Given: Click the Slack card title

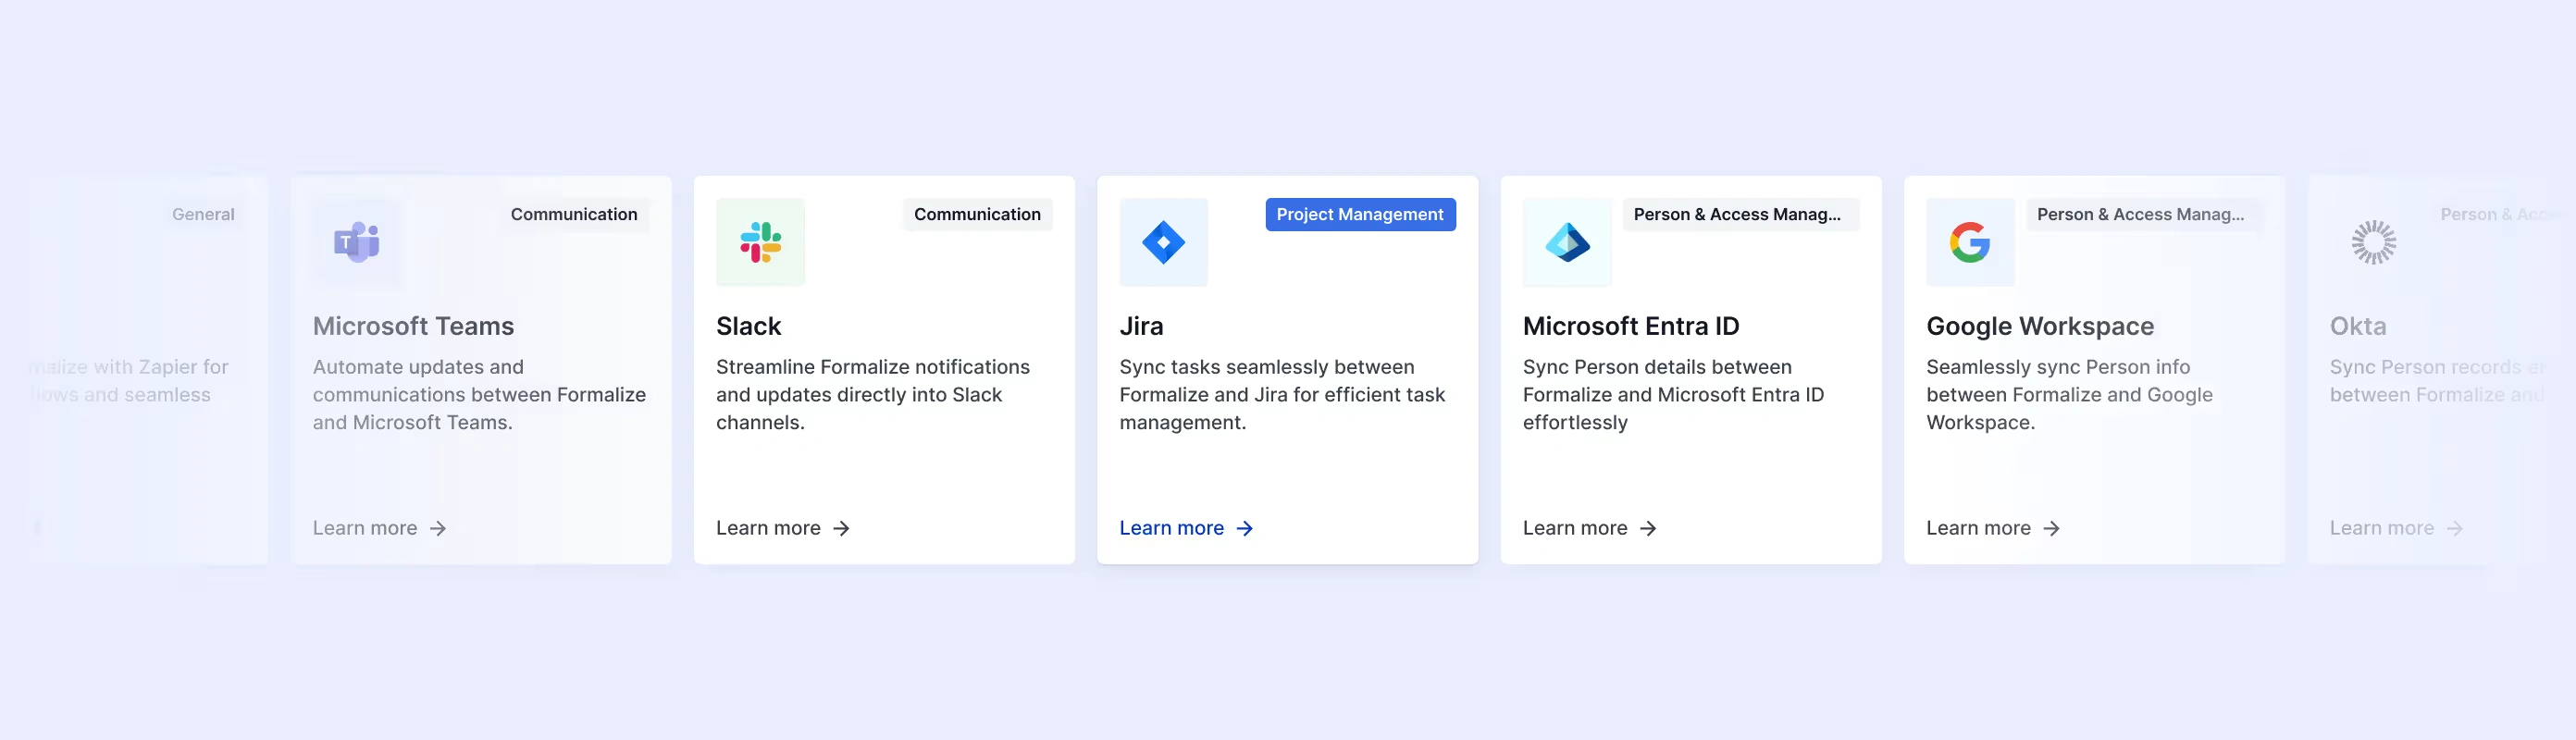Looking at the screenshot, I should [x=748, y=326].
